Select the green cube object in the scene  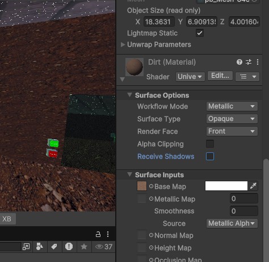(x=53, y=143)
